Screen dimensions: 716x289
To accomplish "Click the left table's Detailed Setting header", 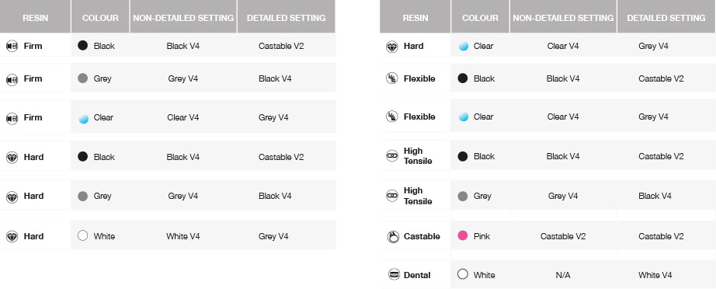I will click(x=286, y=18).
